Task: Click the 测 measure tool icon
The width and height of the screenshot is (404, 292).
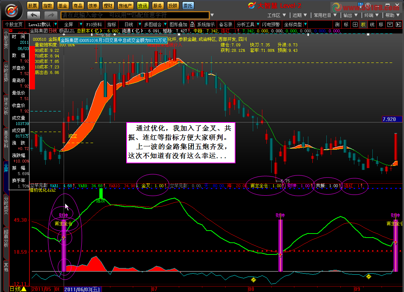Action: pyautogui.click(x=337, y=25)
